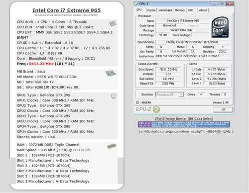Switch to the SPD tab
This screenshot has height=193, width=249.
(191, 10)
